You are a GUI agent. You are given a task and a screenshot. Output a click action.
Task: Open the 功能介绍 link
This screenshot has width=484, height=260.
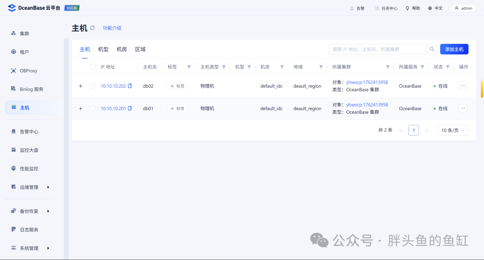112,28
